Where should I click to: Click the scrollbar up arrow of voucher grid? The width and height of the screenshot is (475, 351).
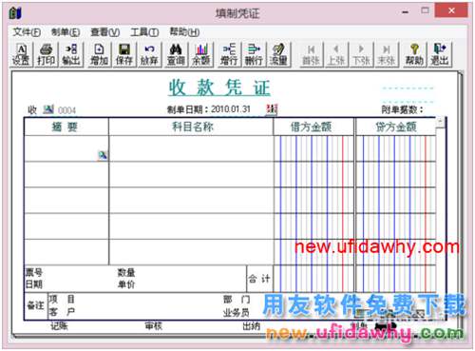coord(440,122)
